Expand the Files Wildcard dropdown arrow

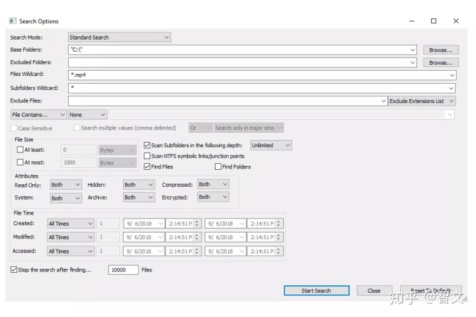pos(452,75)
